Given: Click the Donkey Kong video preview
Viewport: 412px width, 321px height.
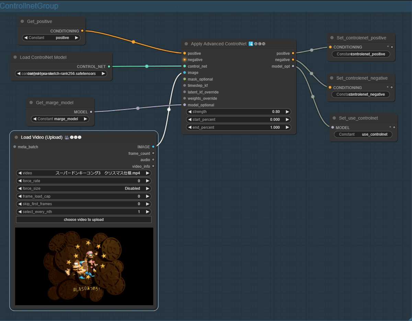Looking at the screenshot, I should click(84, 266).
